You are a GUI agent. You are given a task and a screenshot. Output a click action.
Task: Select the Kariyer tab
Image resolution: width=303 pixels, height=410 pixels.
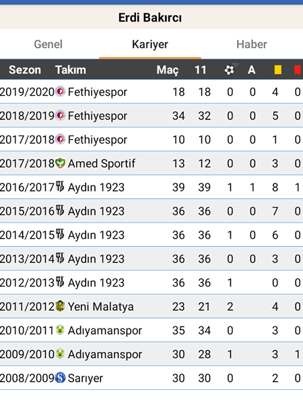[150, 45]
